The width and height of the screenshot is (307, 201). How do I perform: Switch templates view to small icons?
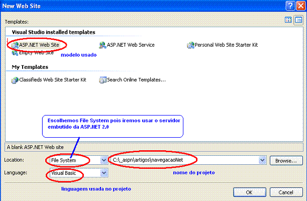298,20
